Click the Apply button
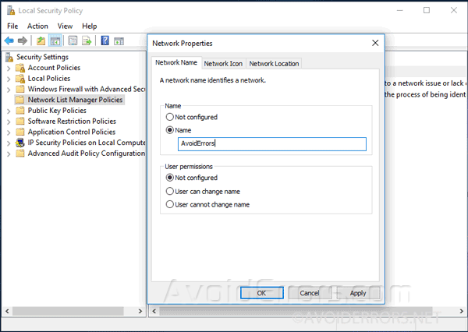 click(357, 293)
